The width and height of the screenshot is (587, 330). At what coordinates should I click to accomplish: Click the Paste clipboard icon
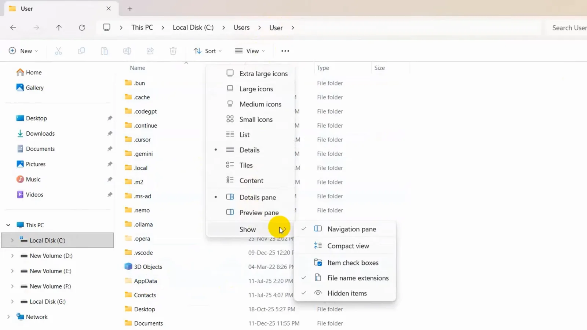click(104, 51)
